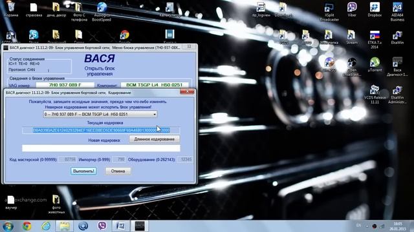414x232 pixels.
Task: Open the dp_logview shortcut
Action: click(x=261, y=10)
